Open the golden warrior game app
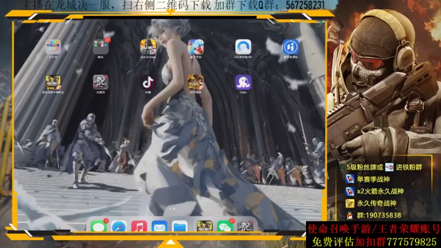Image resolution: width=441 pixels, height=248 pixels. pyautogui.click(x=196, y=82)
